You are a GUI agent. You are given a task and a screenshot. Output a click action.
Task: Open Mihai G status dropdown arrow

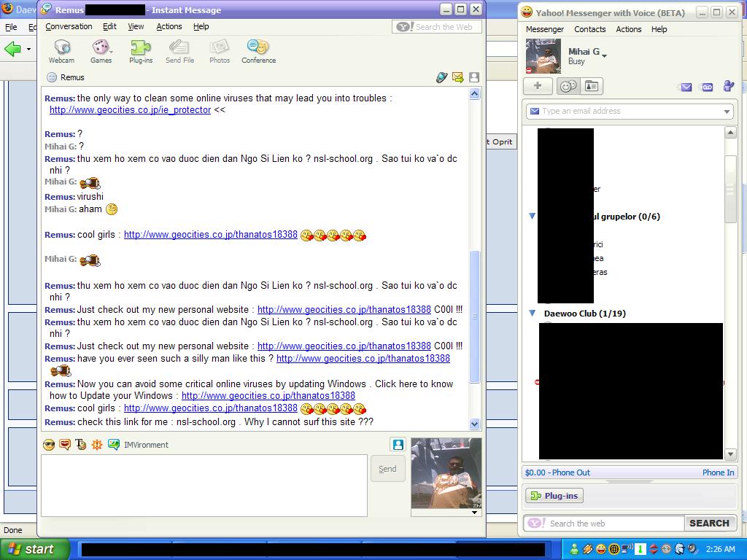[x=605, y=56]
